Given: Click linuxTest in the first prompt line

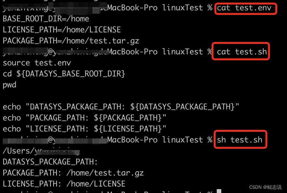Looking at the screenshot, I should tap(183, 8).
